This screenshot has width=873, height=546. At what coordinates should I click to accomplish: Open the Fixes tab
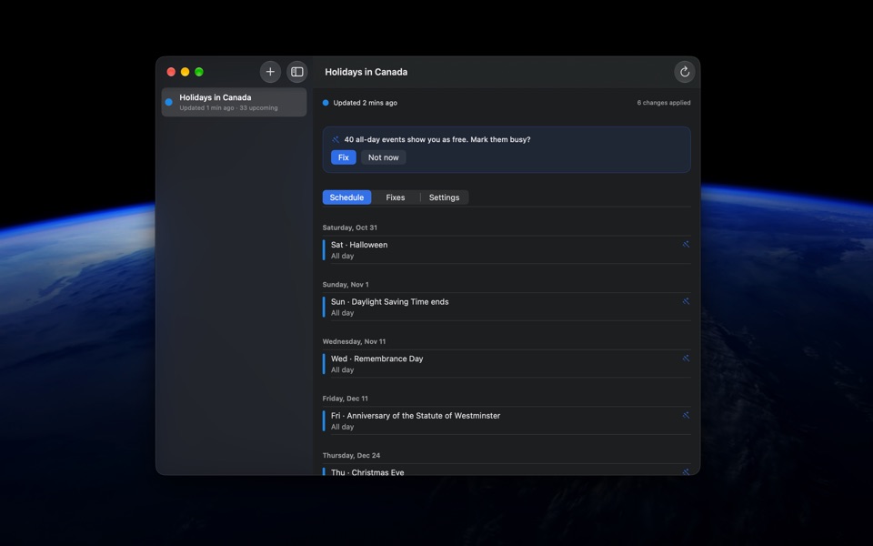[396, 197]
